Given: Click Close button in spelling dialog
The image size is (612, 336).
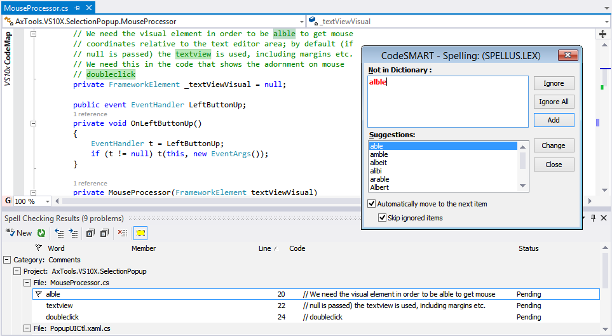Looking at the screenshot, I should pyautogui.click(x=554, y=165).
